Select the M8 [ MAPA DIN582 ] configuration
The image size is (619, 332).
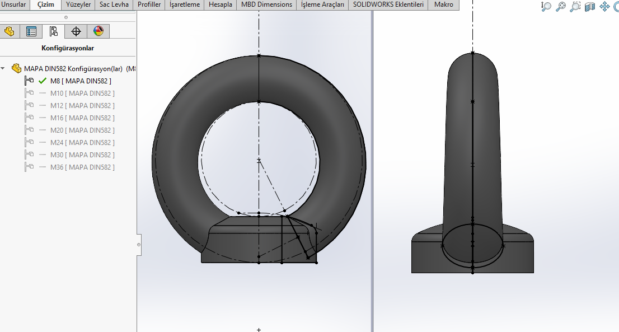pos(81,81)
